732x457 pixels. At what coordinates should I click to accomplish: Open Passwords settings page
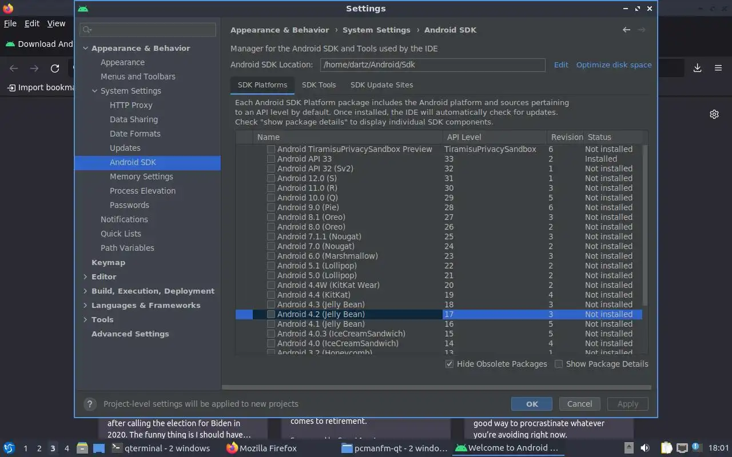[129, 205]
